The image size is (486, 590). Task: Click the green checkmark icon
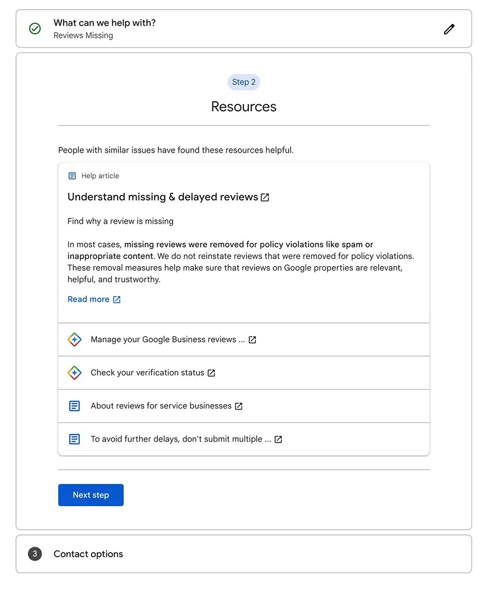click(35, 29)
